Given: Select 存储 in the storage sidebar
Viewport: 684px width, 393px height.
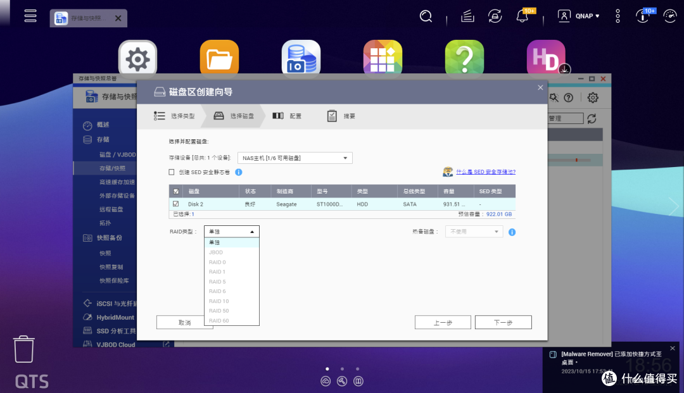Looking at the screenshot, I should pyautogui.click(x=103, y=139).
